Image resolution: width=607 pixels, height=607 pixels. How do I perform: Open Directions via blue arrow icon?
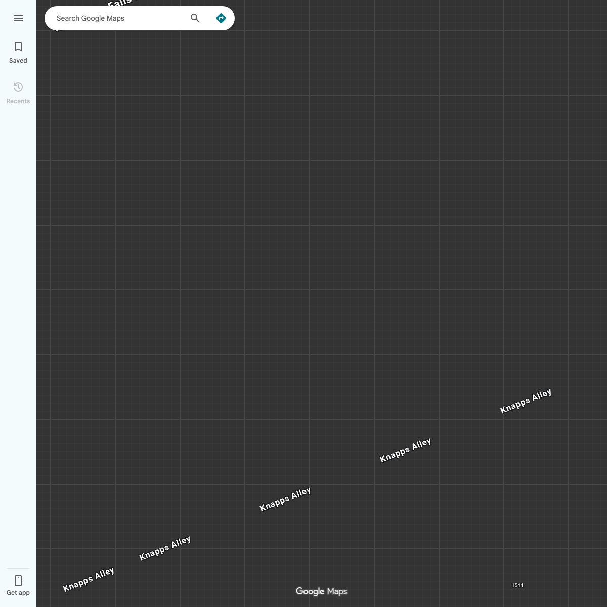point(221,18)
